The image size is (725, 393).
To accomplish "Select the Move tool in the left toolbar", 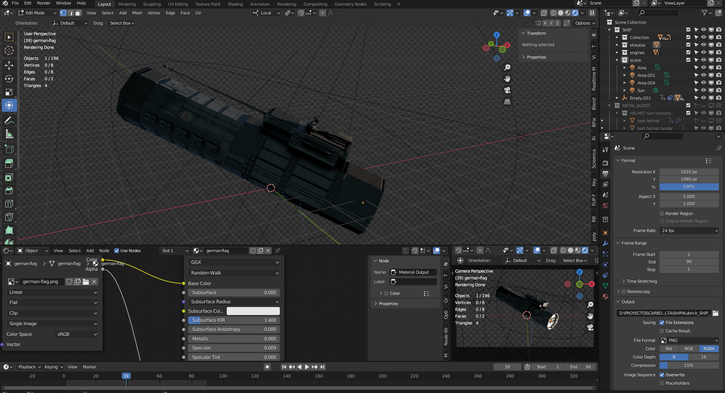I will pos(9,65).
